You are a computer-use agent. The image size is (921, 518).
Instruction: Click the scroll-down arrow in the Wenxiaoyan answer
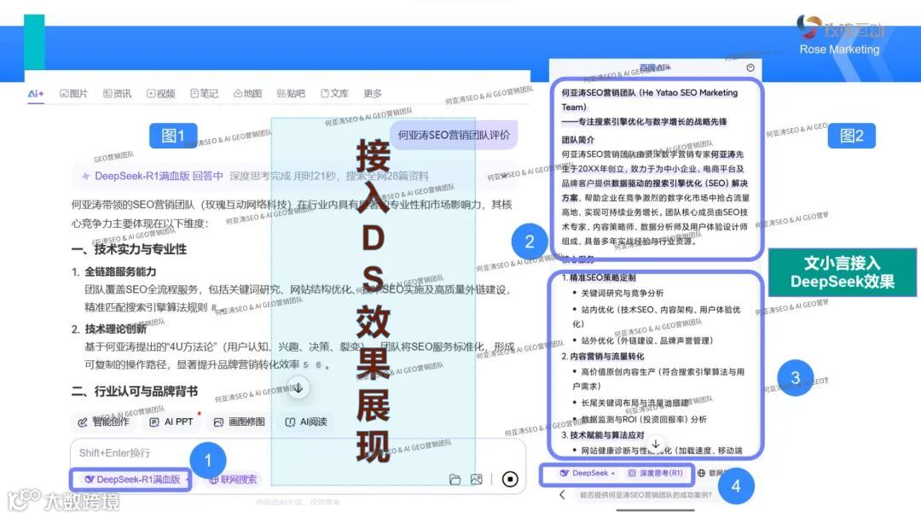[x=656, y=444]
